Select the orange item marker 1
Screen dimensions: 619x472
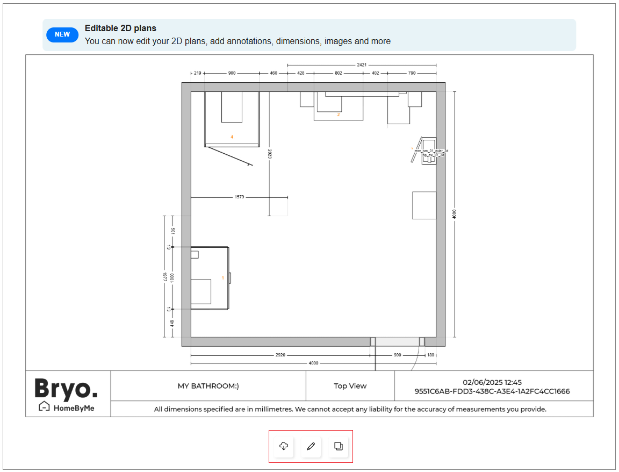(x=222, y=277)
